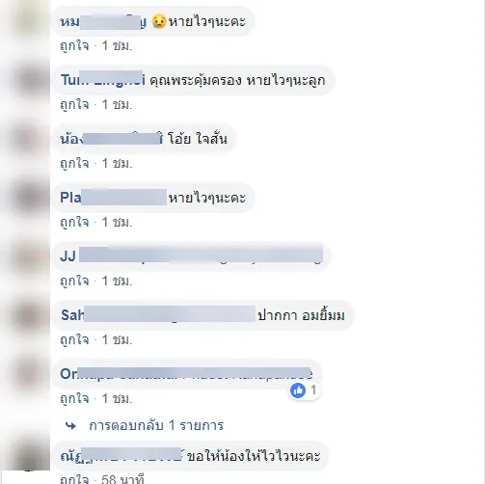Like the comment saying โอ้ย ใจสั่น

pos(74,163)
